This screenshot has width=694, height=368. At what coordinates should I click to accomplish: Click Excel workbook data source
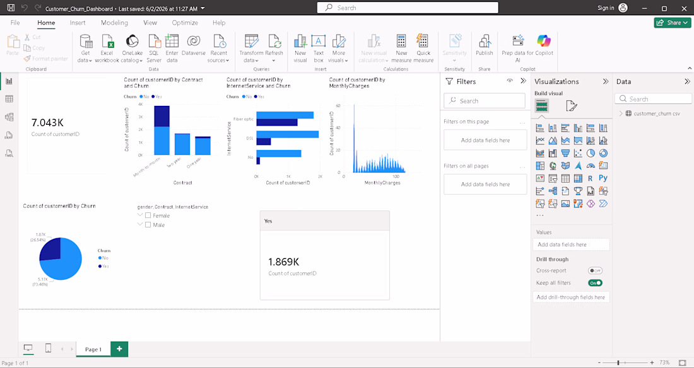coord(107,49)
